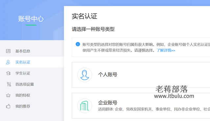Open 基本信息 in the sidebar menu

[x=32, y=51]
